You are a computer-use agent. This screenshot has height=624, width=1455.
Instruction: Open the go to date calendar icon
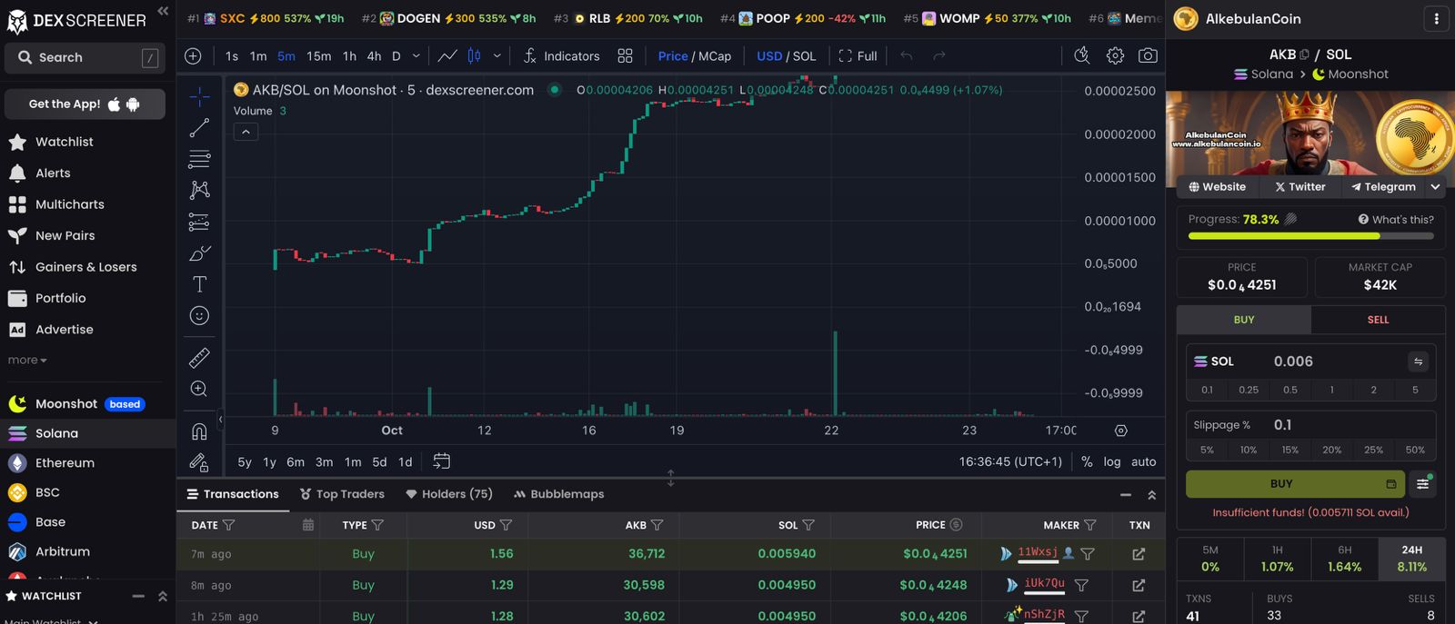tap(442, 461)
